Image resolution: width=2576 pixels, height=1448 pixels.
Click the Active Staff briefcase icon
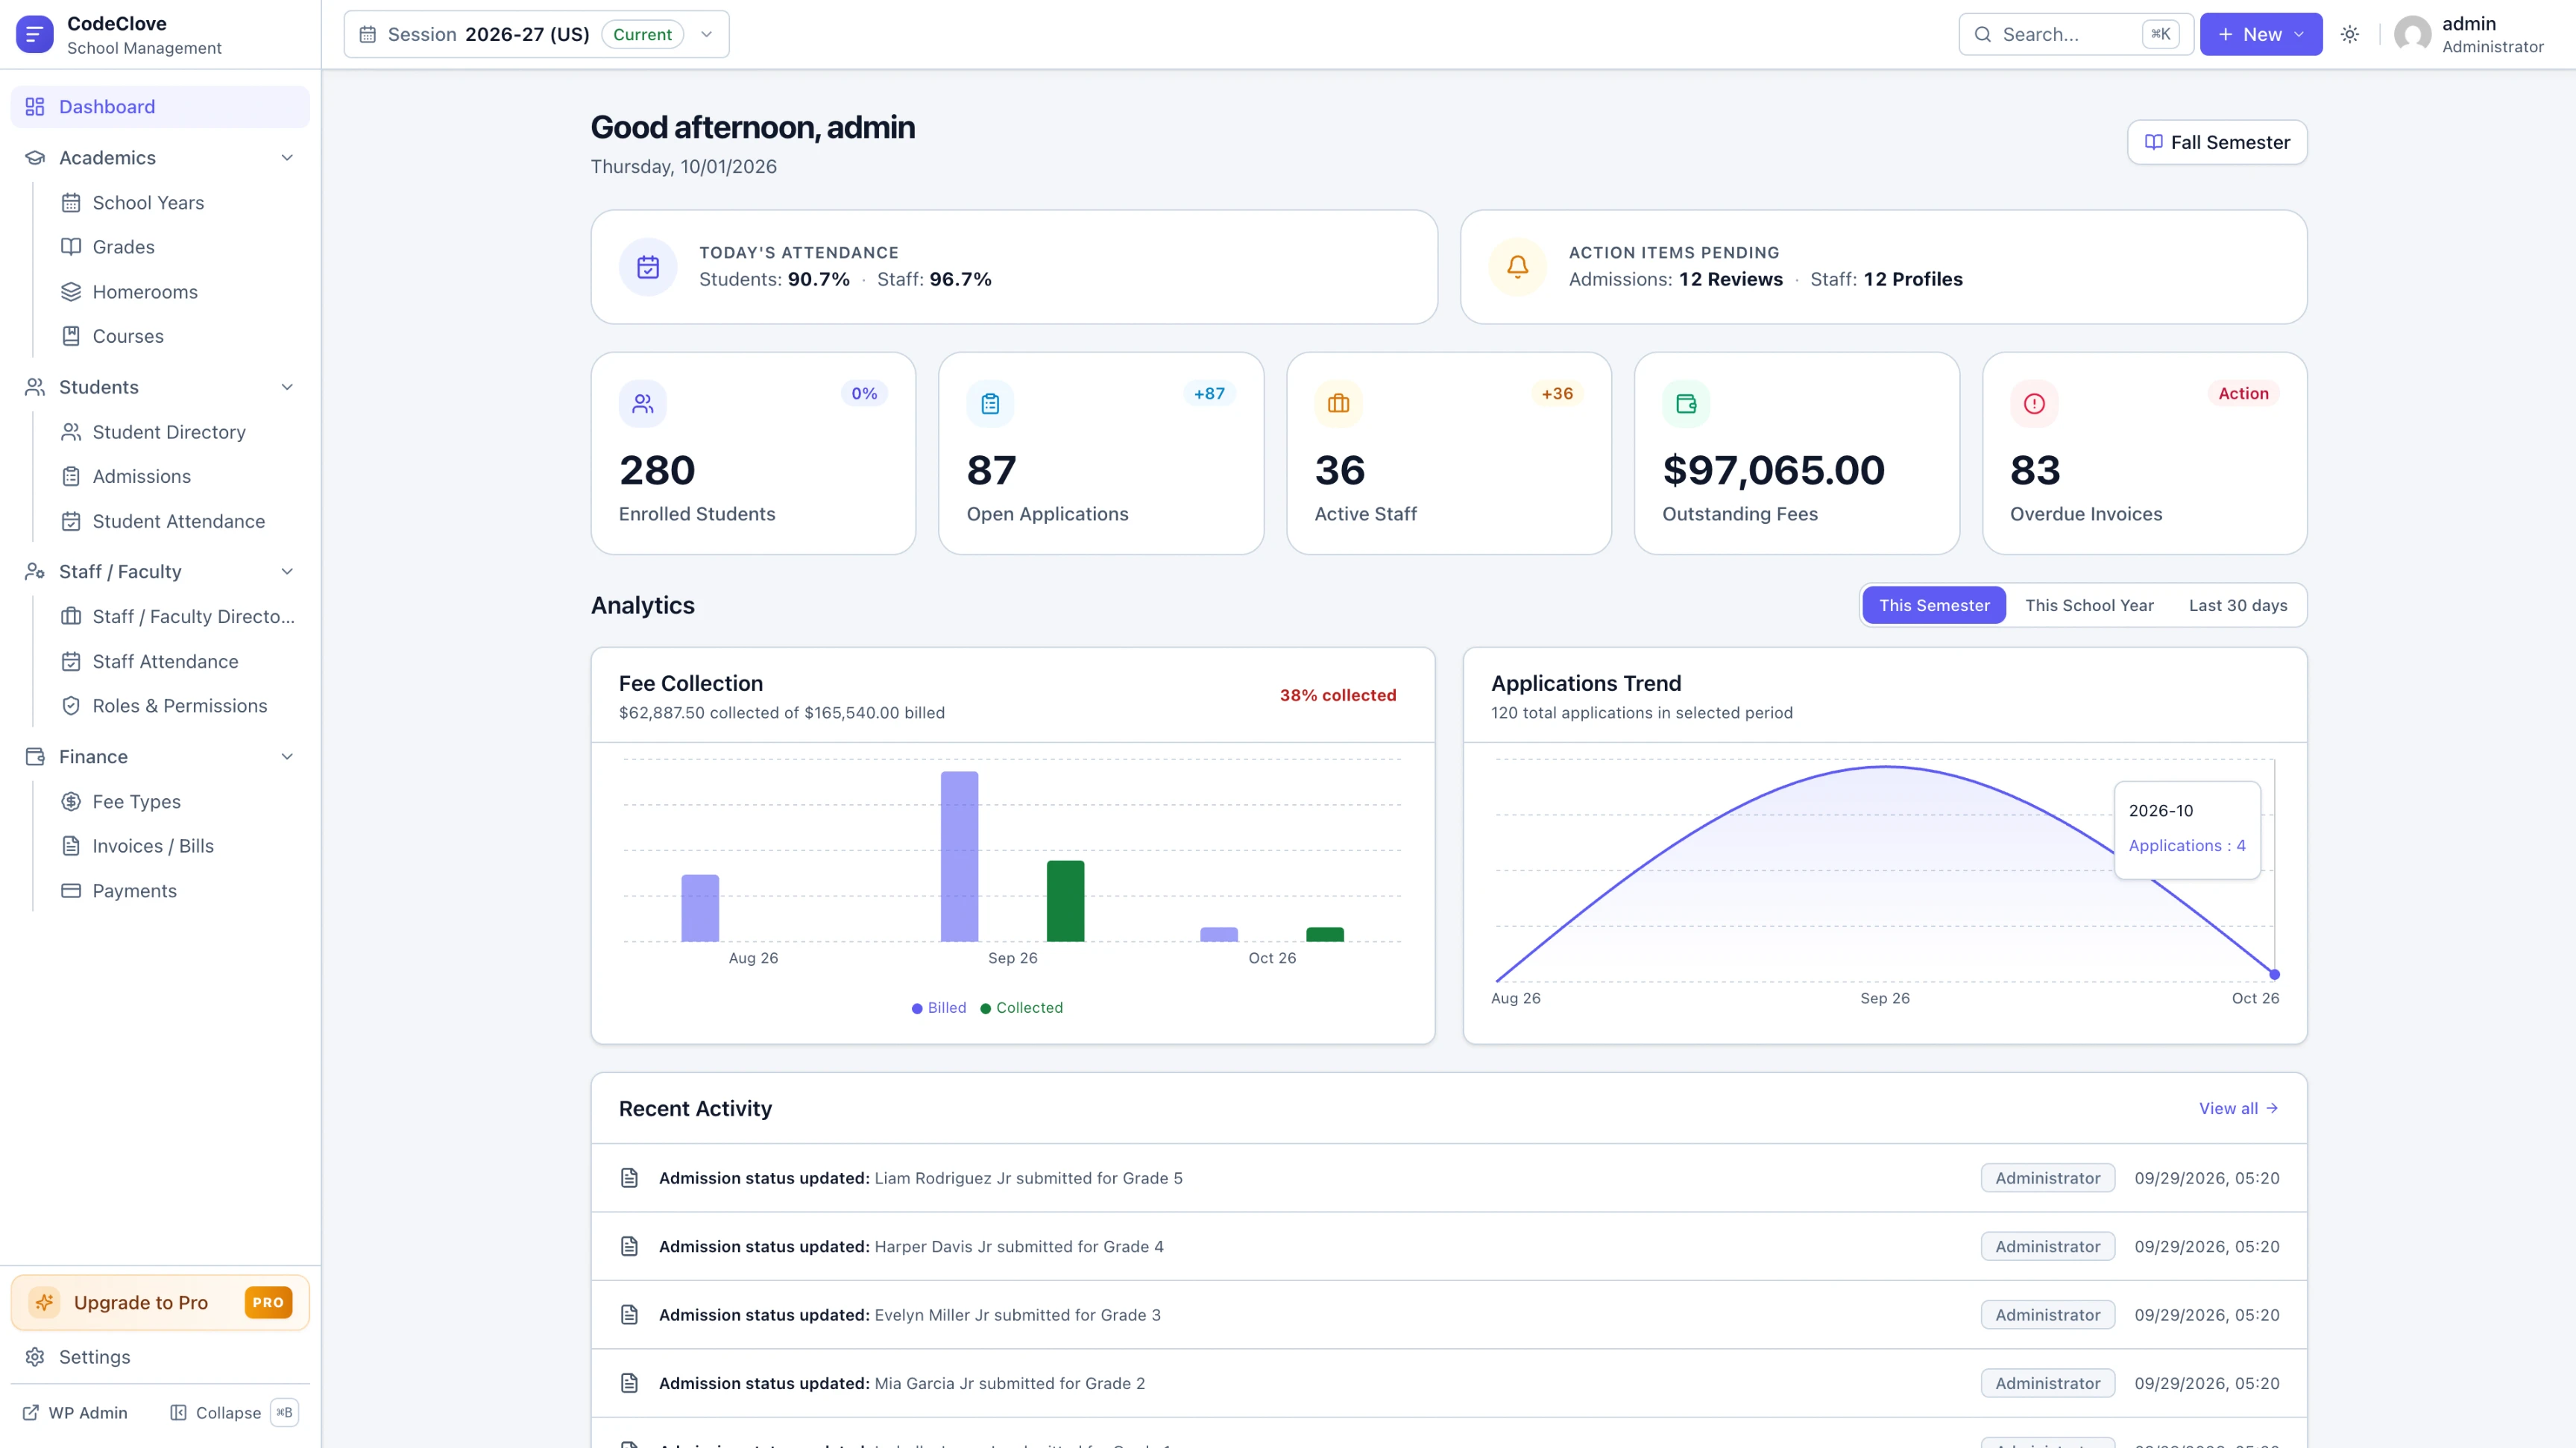tap(1338, 404)
